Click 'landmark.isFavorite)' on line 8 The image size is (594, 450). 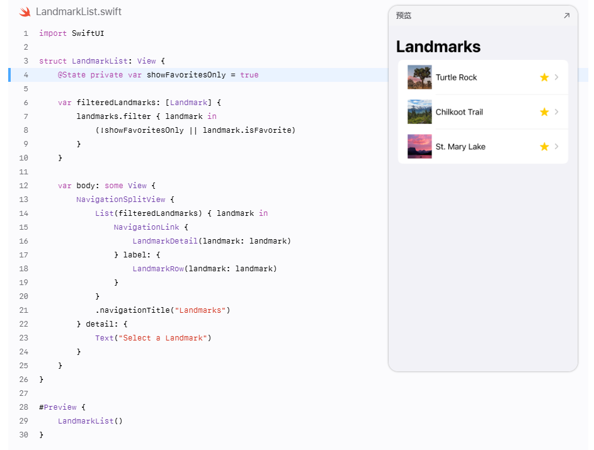tap(249, 130)
